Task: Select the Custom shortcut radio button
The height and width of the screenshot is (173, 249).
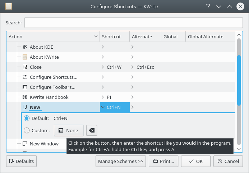Action: click(x=27, y=130)
